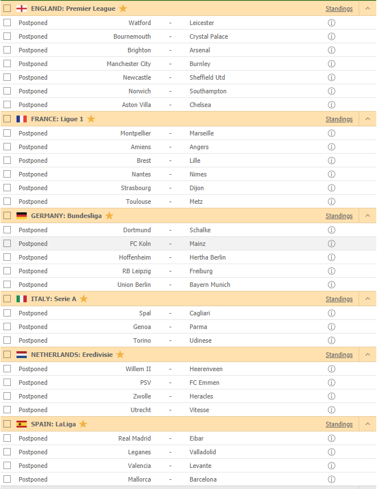Image resolution: width=378 pixels, height=489 pixels.
Task: Collapse the Germany Bundesliga section
Action: pyautogui.click(x=367, y=216)
